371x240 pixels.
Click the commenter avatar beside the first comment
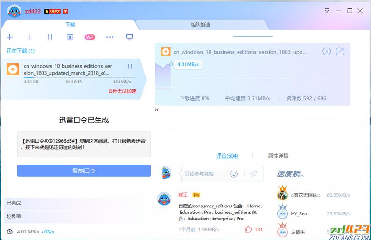tap(164, 199)
